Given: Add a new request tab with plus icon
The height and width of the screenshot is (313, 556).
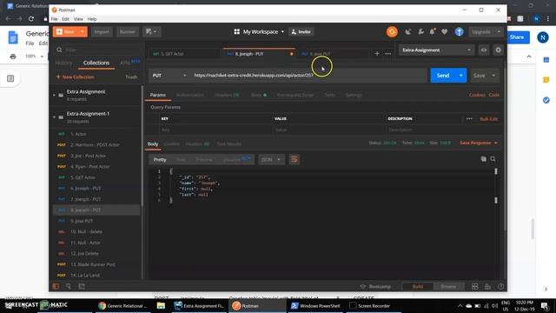Looking at the screenshot, I should pos(377,54).
